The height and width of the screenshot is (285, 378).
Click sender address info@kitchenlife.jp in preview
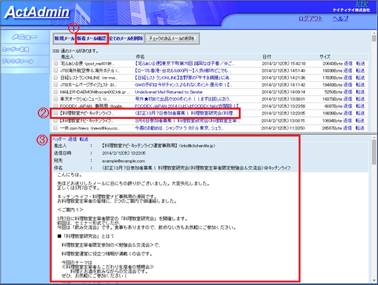197,146
